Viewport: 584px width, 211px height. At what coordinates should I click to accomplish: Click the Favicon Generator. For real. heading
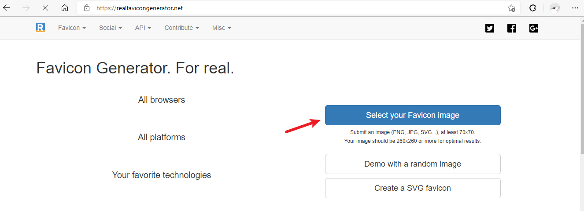(x=135, y=68)
